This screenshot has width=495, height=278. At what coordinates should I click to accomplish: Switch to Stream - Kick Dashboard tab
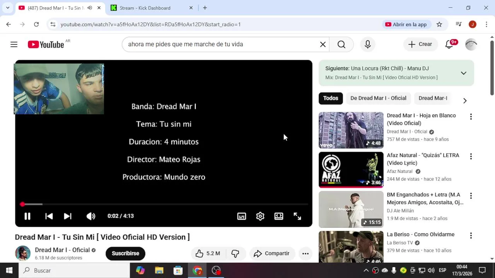coord(145,8)
